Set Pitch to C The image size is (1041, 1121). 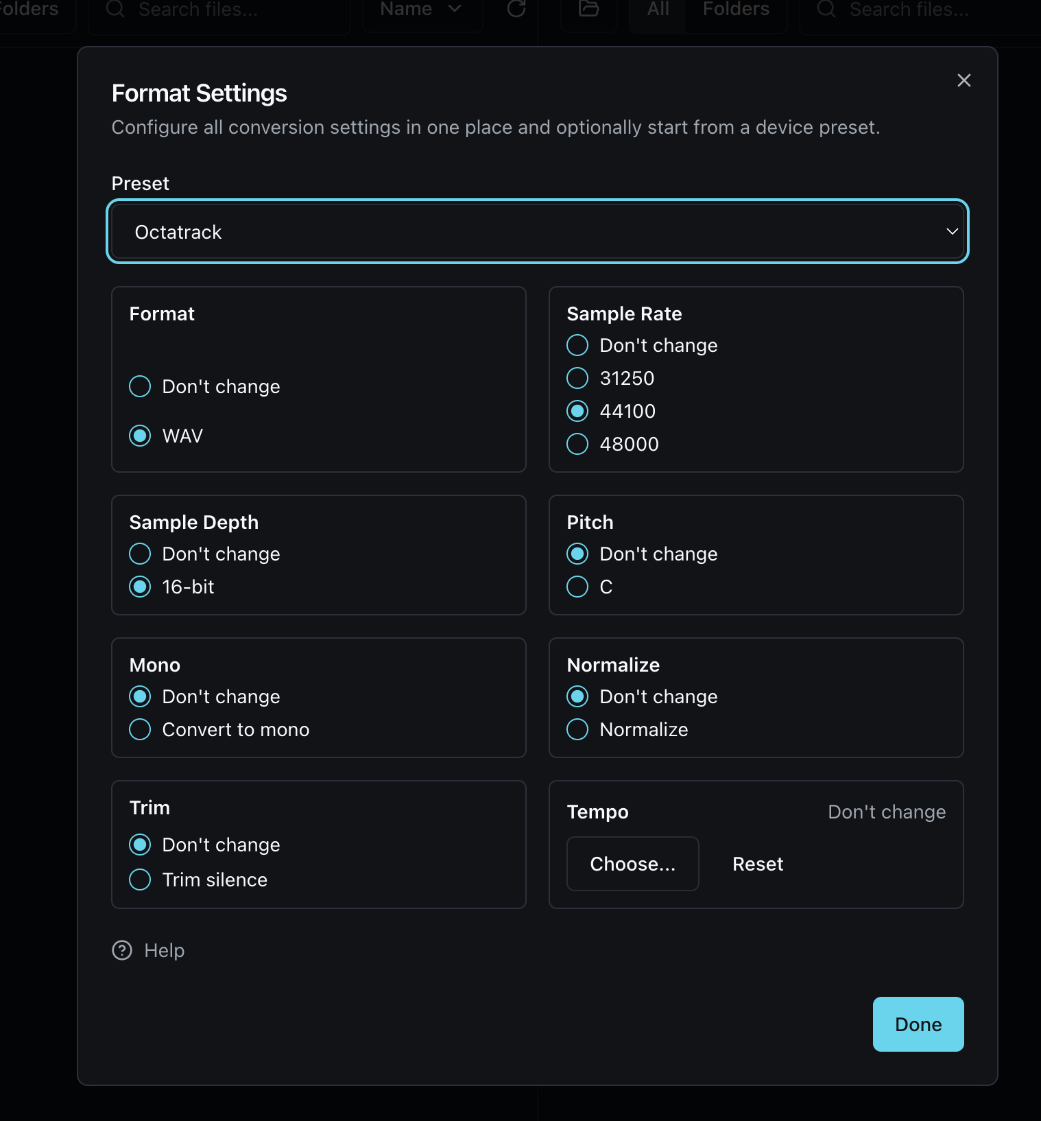coord(577,587)
